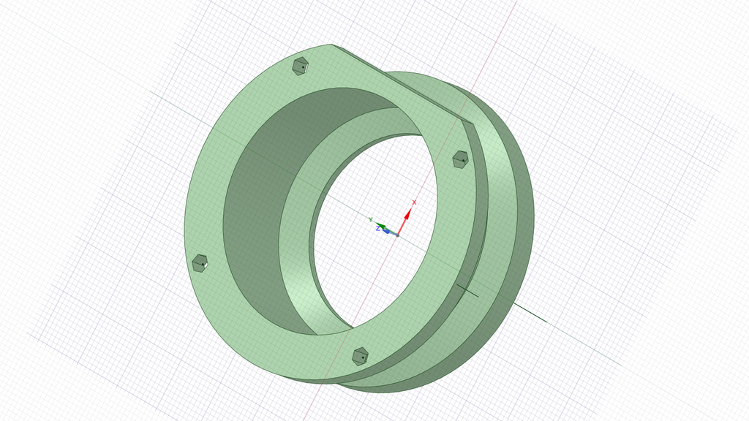This screenshot has height=421, width=749.
Task: Pick the origin point of the triad
Action: point(397,235)
